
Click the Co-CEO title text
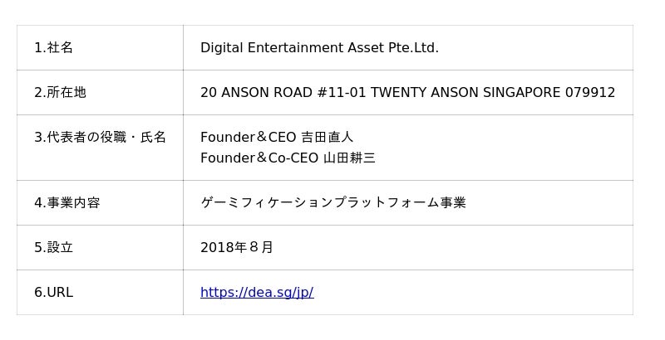pyautogui.click(x=293, y=158)
